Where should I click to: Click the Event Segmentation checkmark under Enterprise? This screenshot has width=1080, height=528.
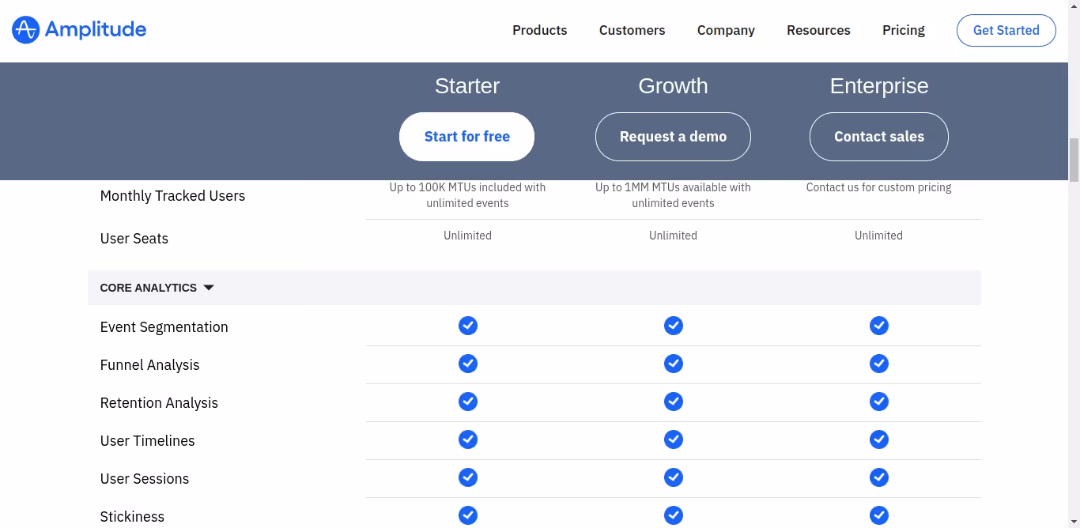click(878, 325)
